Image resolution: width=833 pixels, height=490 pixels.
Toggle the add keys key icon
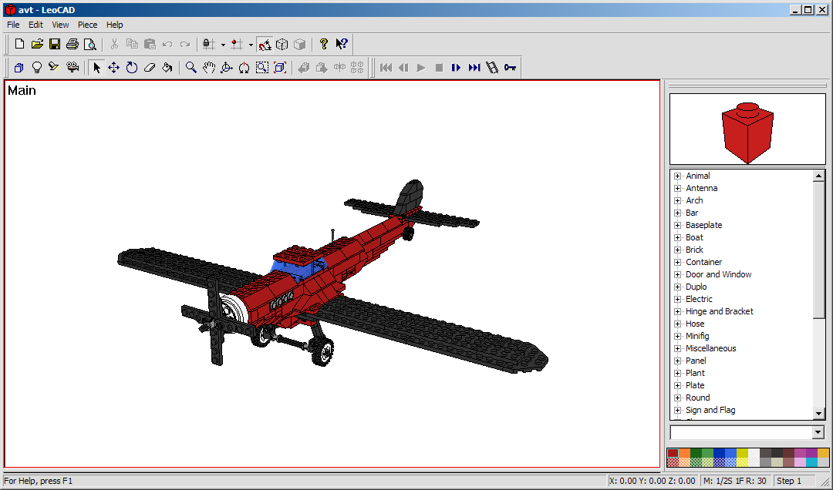coord(510,68)
